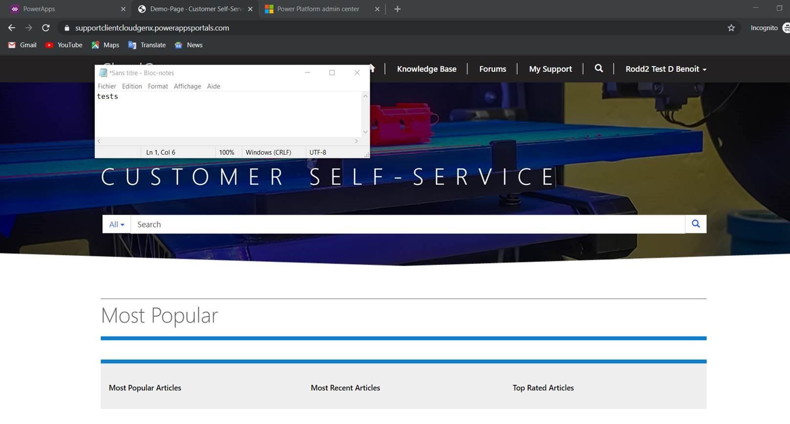
Task: Expand the All search filter dropdown
Action: click(x=116, y=224)
